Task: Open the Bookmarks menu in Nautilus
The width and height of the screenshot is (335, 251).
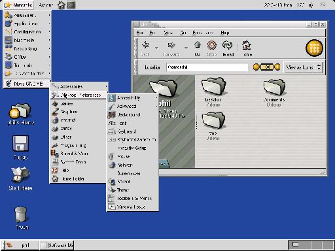Action: (x=203, y=33)
